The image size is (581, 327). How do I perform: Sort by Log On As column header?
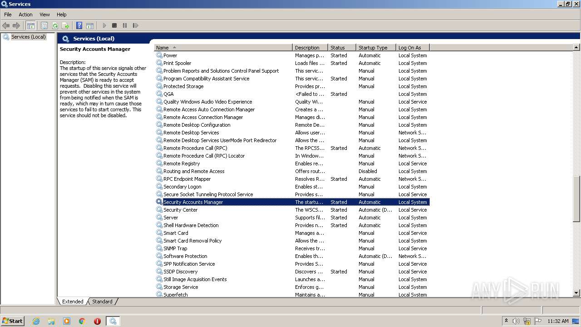413,48
